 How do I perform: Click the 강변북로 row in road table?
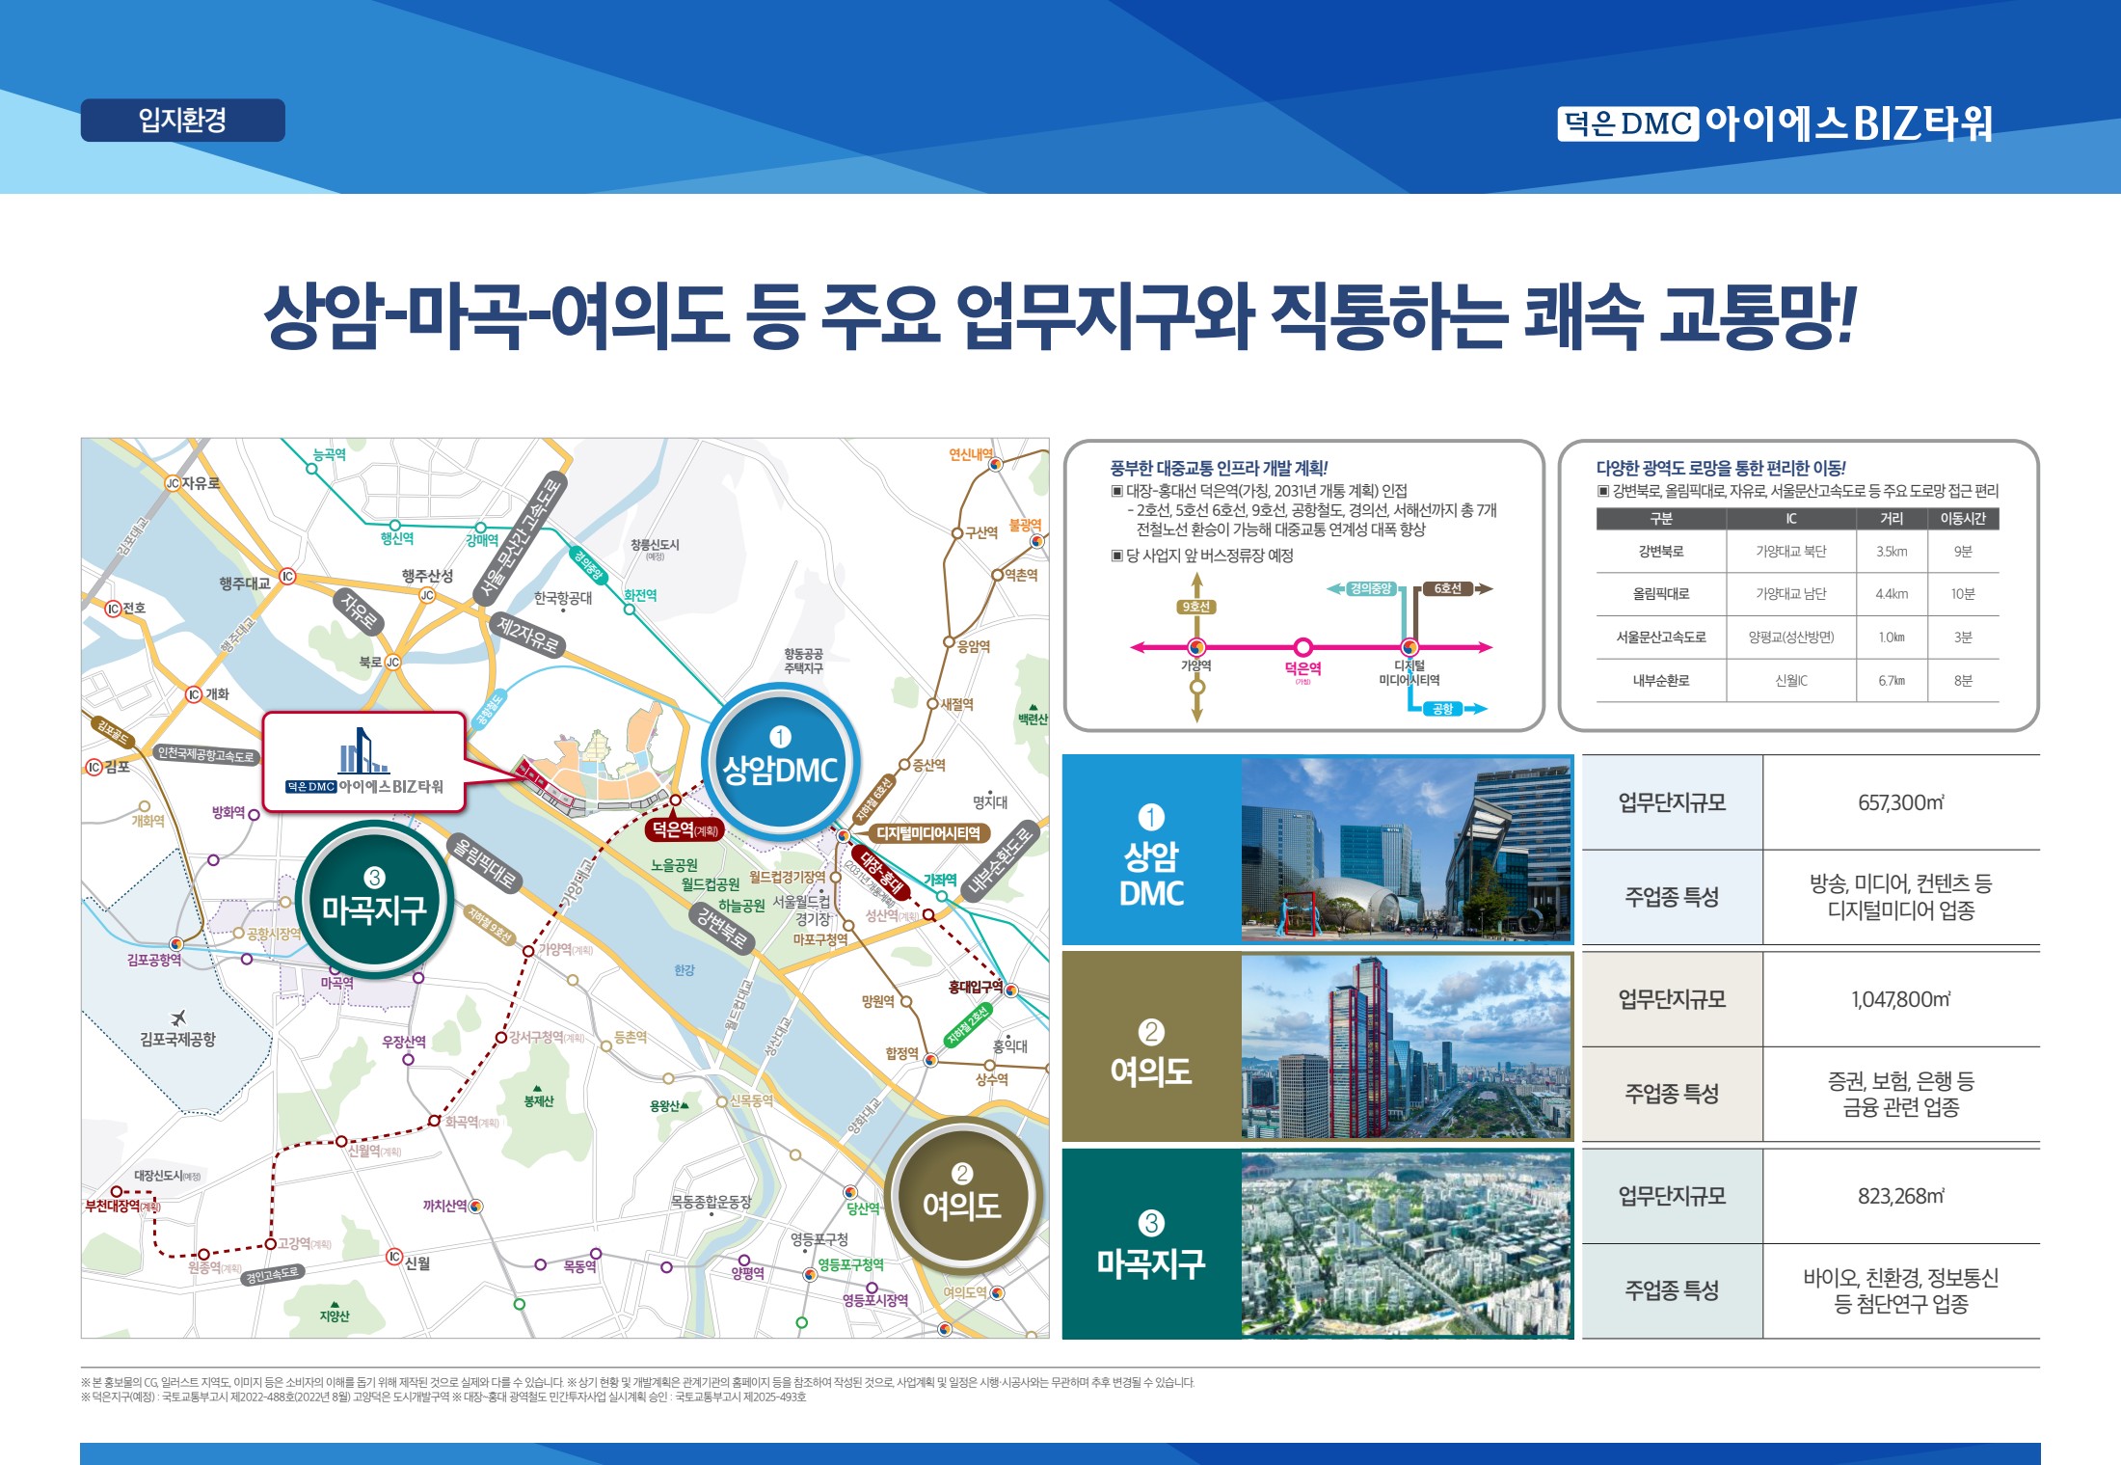(x=1798, y=552)
